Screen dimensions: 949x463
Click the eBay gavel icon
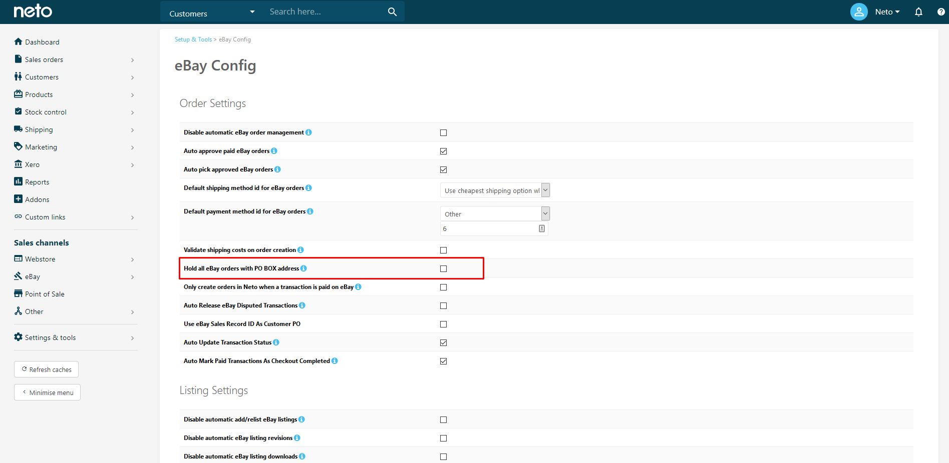tap(19, 276)
